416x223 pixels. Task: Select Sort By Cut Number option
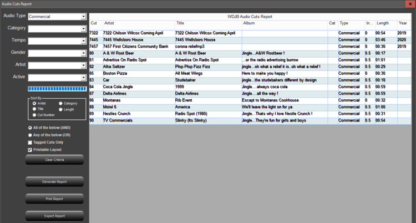(x=34, y=115)
